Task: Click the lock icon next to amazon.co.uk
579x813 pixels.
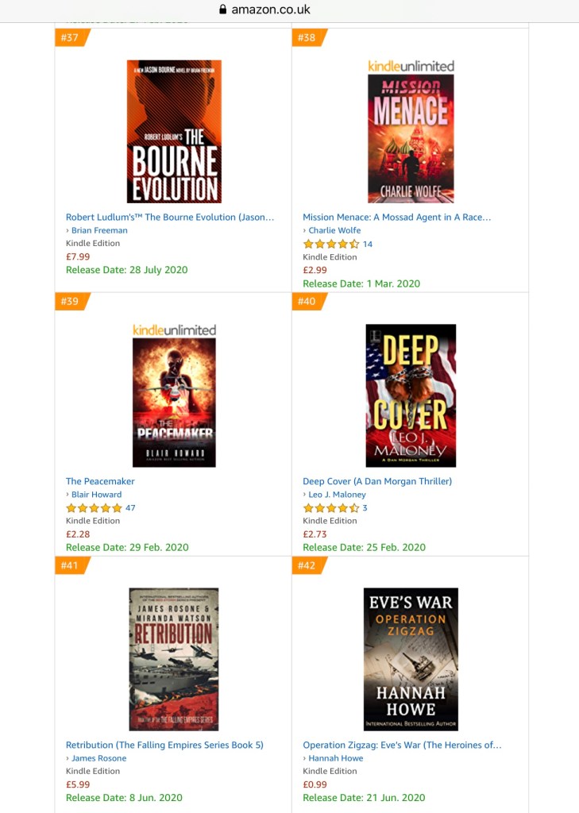Action: 223,10
